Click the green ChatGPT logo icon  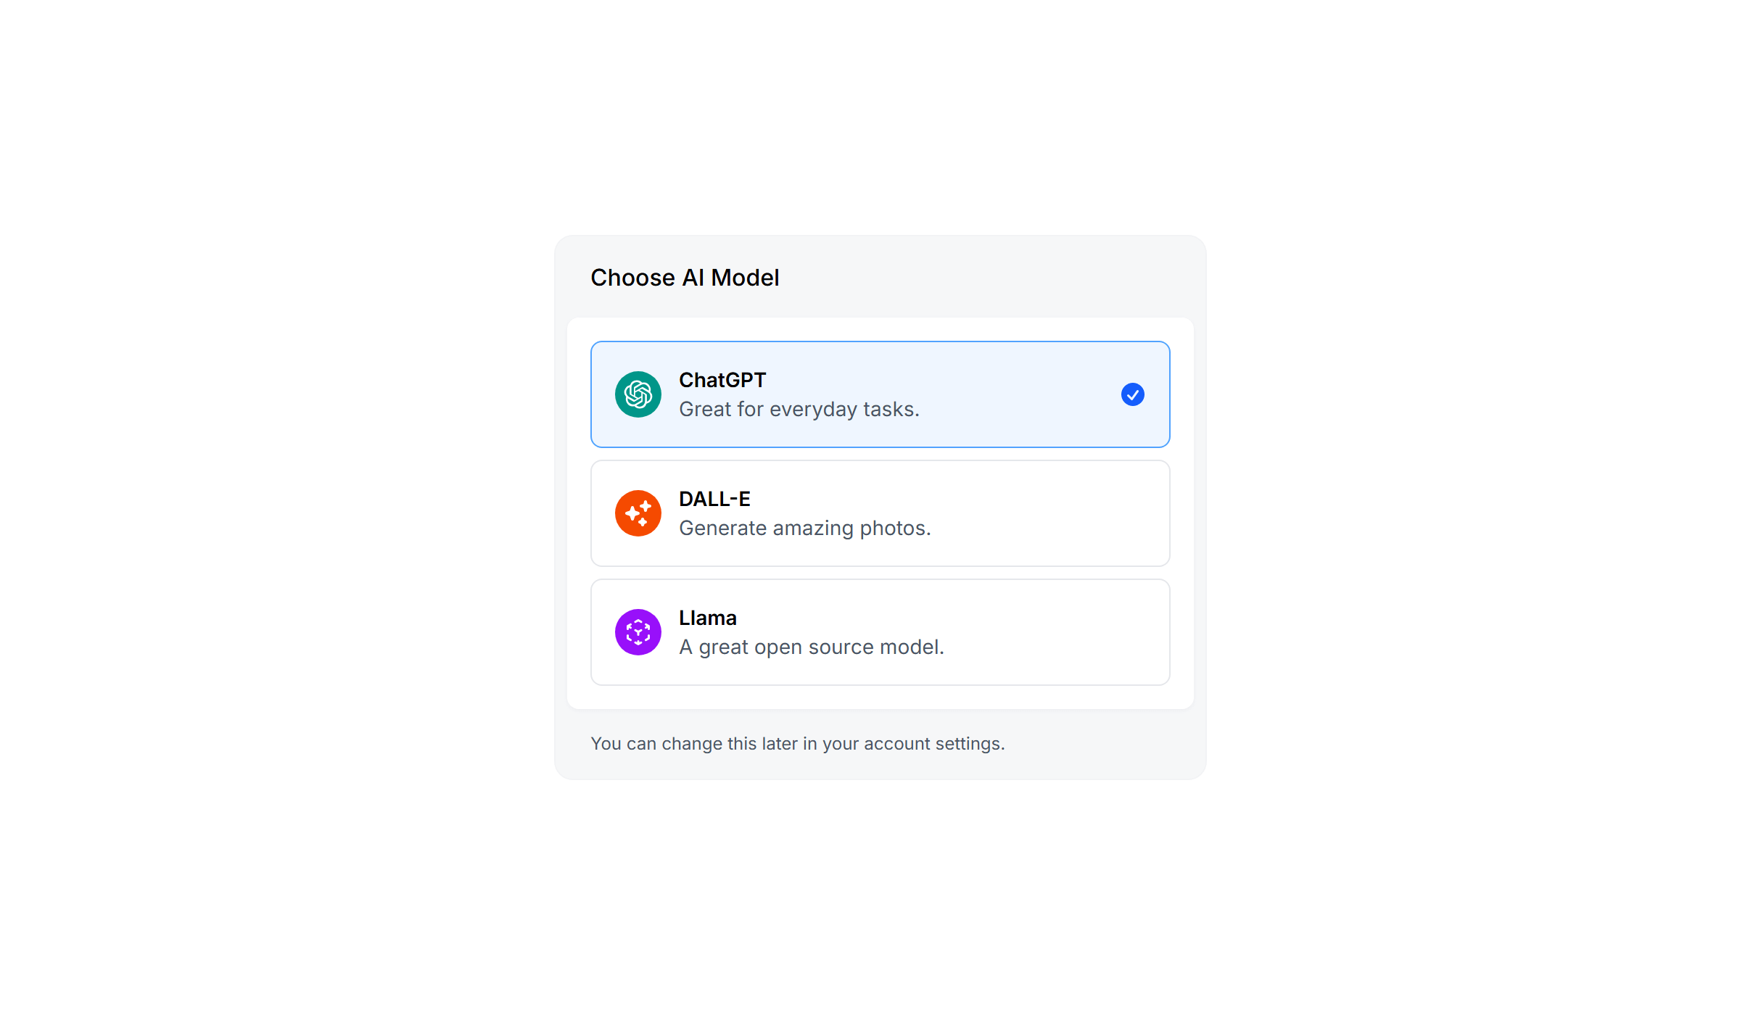click(638, 394)
